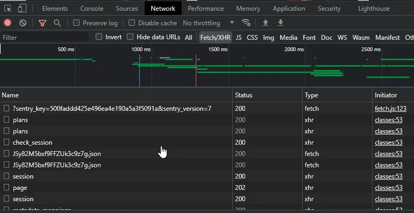Tick checkbox beside the sentry_key request
Viewport: 414px width, 213px height.
tap(6, 108)
